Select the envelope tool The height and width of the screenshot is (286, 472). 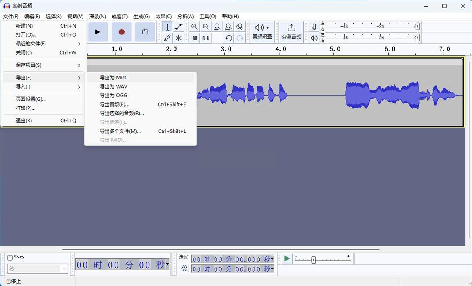click(179, 27)
